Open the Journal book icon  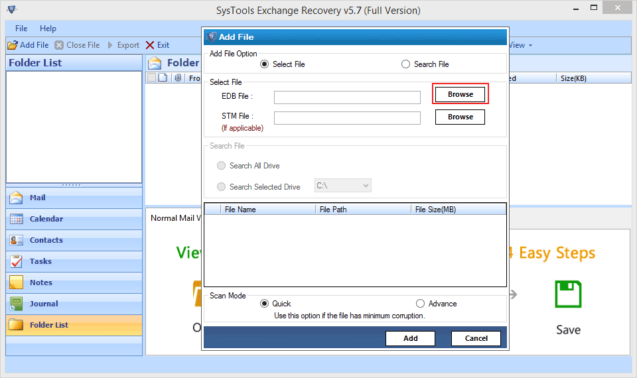coord(16,303)
